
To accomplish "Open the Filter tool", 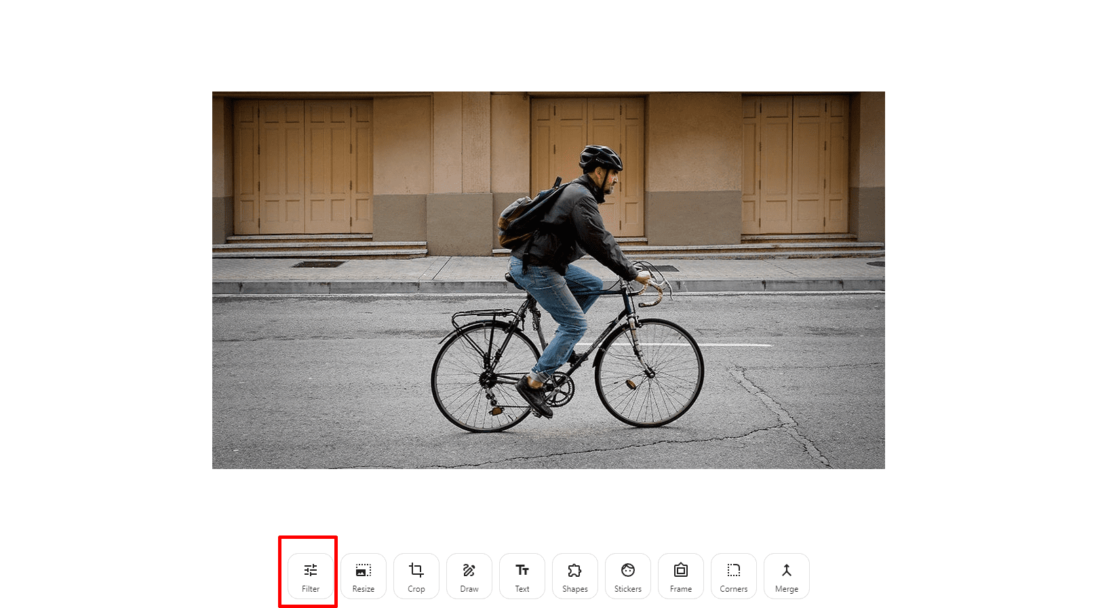I will tap(311, 576).
